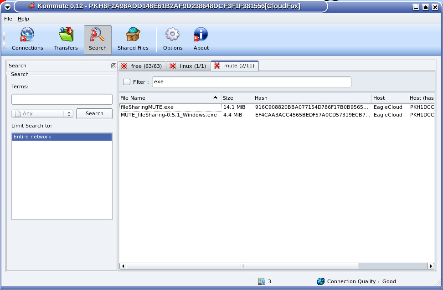Select MUTE_fileSharing-0.5.1_Windows.exe result
443x290 pixels.
[x=169, y=115]
